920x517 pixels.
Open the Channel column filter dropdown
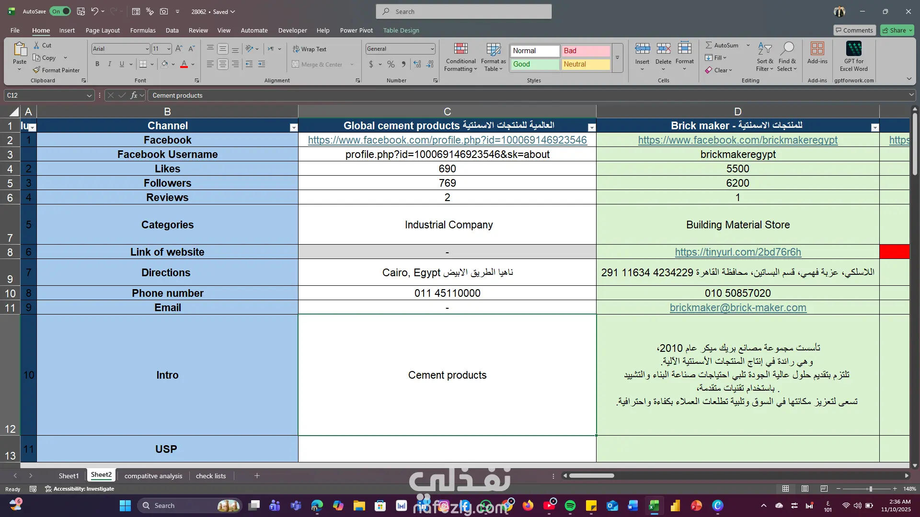pyautogui.click(x=294, y=127)
